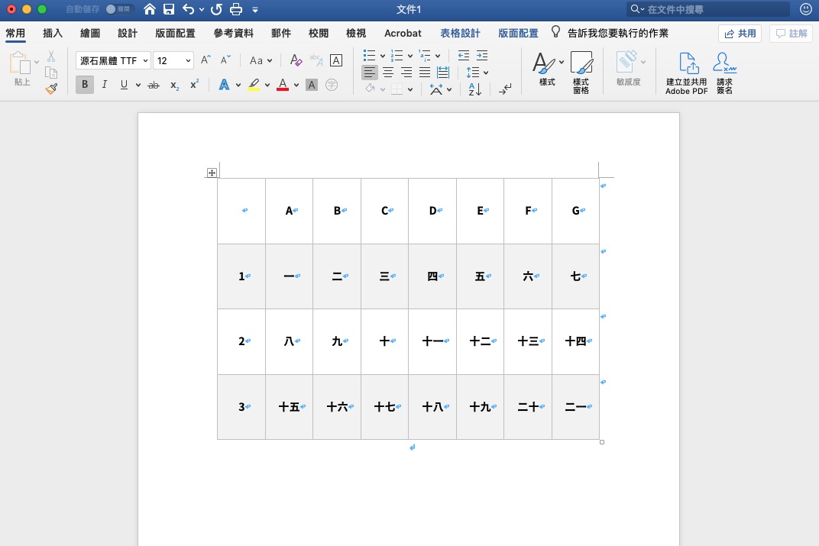Open the font name dropdown
Screen dimensions: 819x546
[x=145, y=60]
